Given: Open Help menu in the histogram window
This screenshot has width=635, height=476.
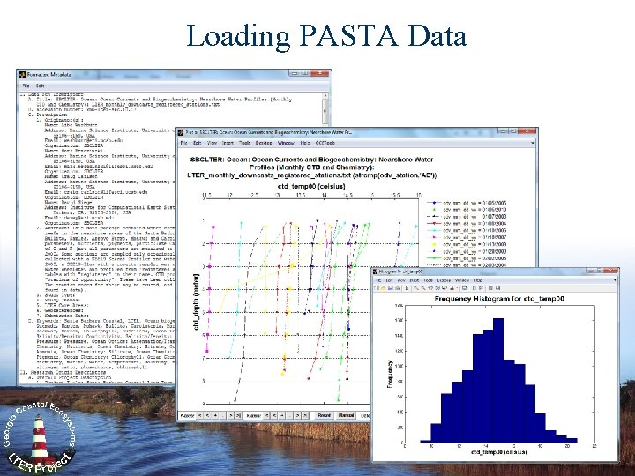Looking at the screenshot, I should (x=478, y=280).
